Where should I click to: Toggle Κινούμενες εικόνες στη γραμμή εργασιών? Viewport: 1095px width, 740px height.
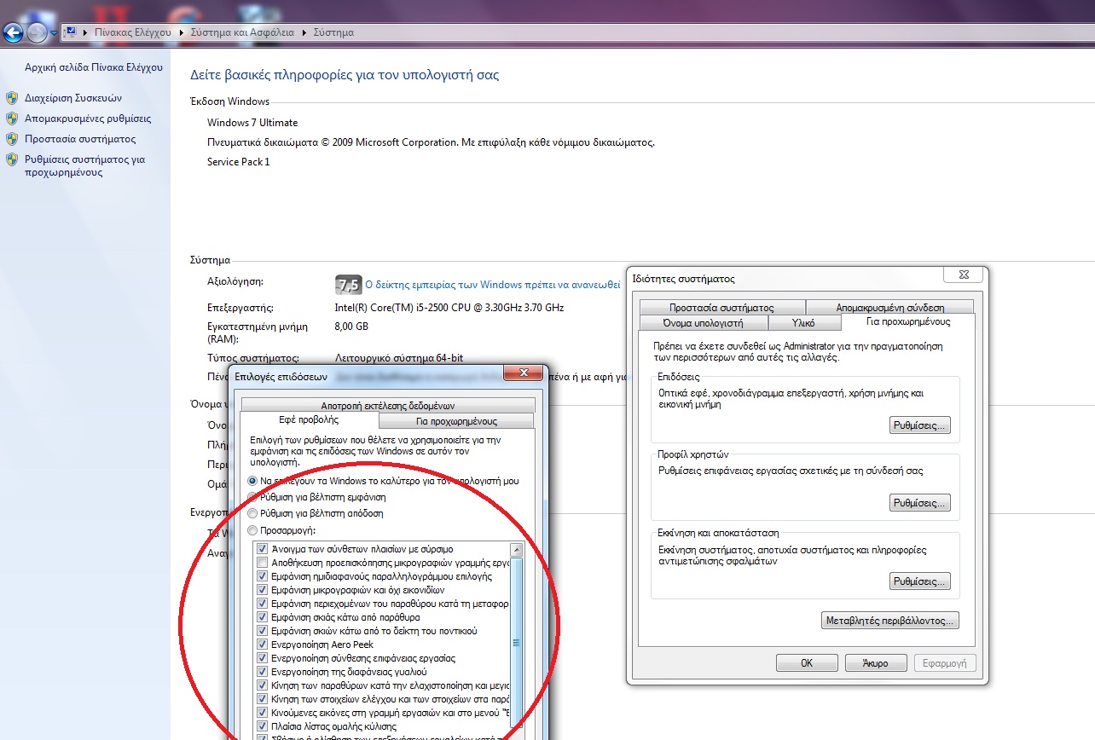click(262, 713)
